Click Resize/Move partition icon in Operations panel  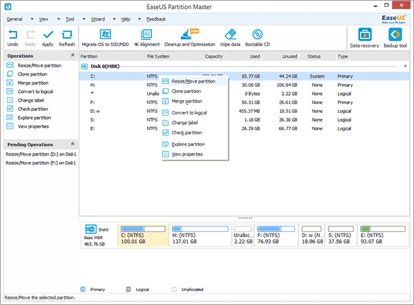(x=10, y=65)
